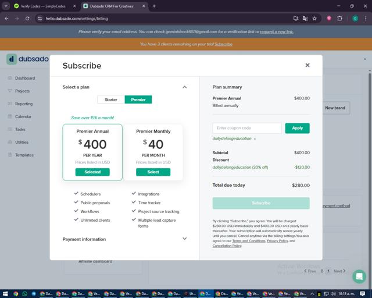This screenshot has width=372, height=298.
Task: Reload the current page
Action: (27, 19)
